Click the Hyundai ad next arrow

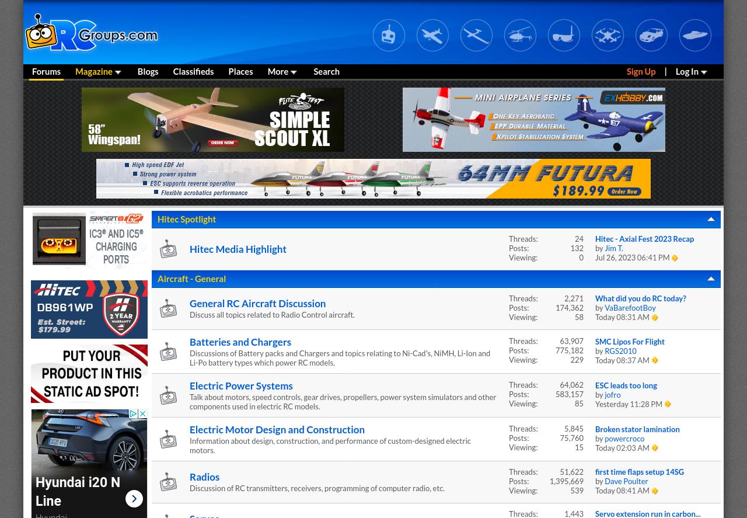click(x=134, y=498)
